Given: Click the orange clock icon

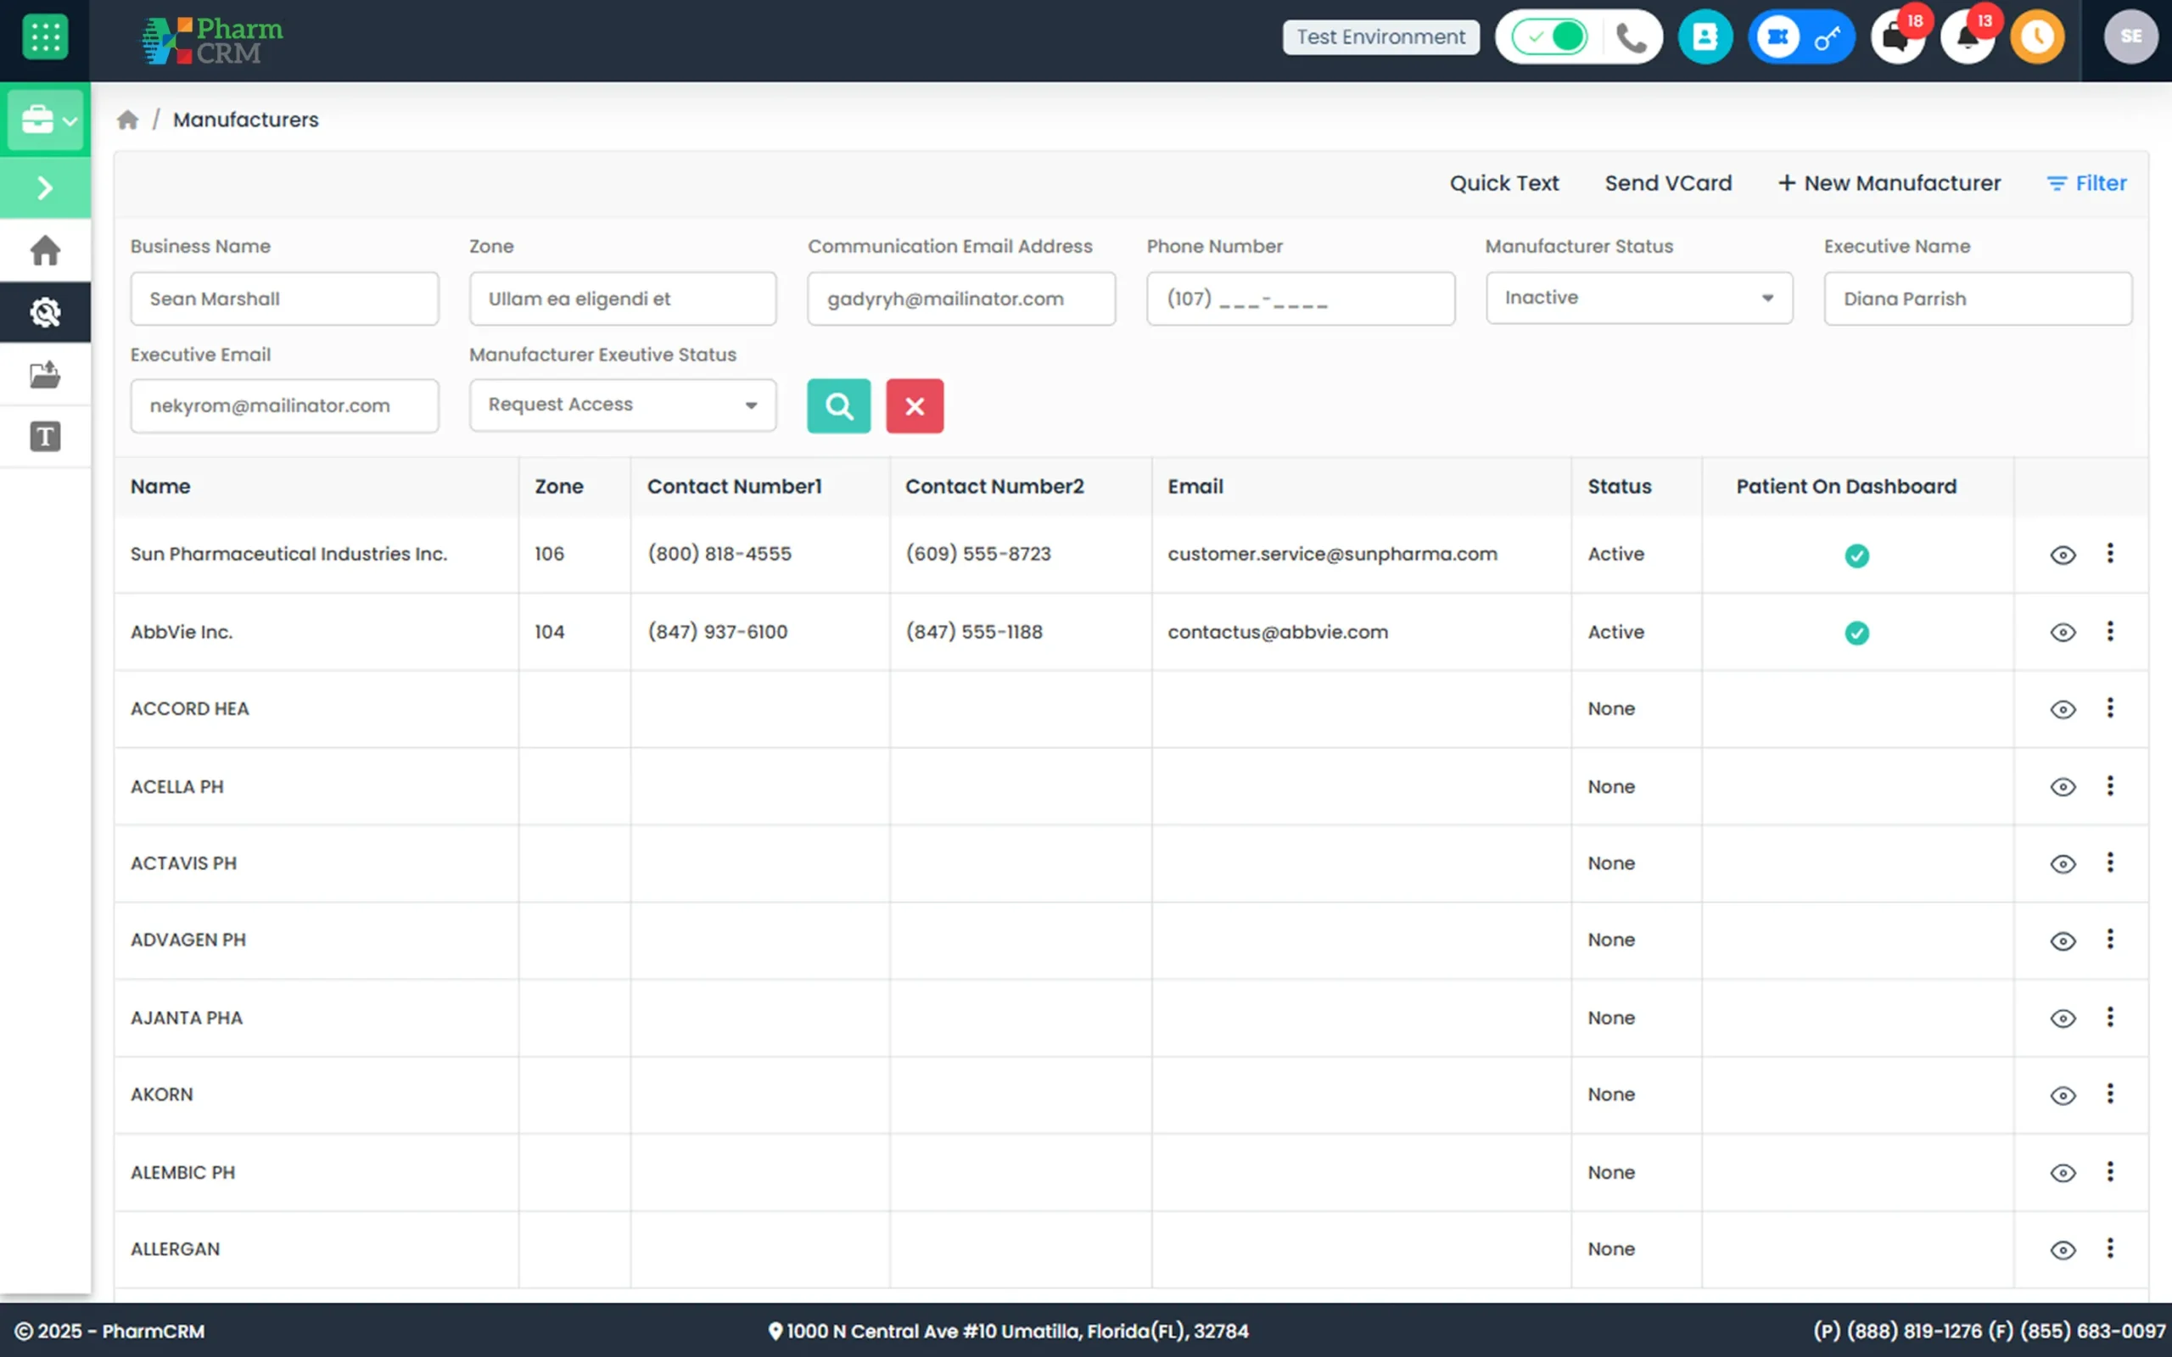Looking at the screenshot, I should pyautogui.click(x=2037, y=37).
